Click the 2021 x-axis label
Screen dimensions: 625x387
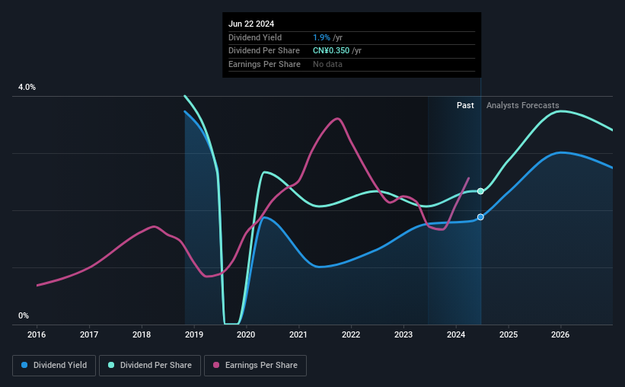298,334
